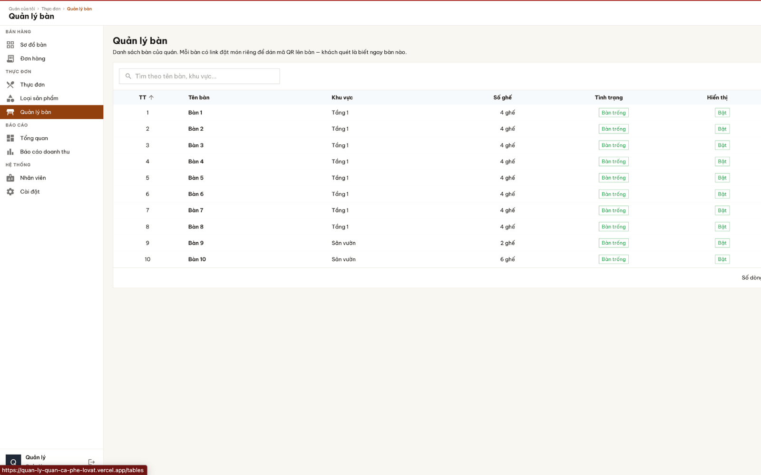Click the Thực đơn utensils icon
This screenshot has width=761, height=475.
click(10, 85)
